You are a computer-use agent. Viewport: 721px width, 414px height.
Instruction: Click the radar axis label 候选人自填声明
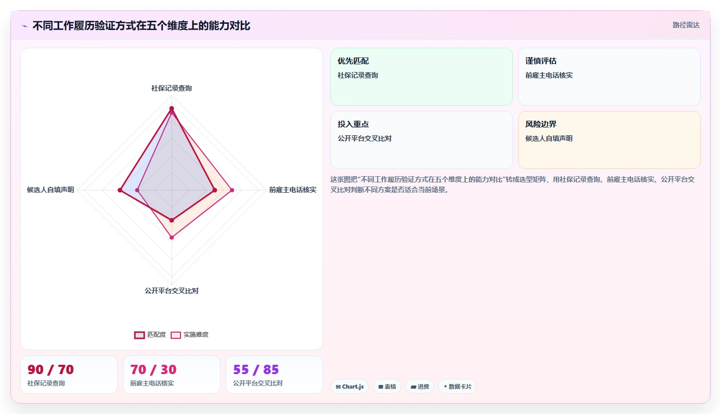[x=50, y=190]
